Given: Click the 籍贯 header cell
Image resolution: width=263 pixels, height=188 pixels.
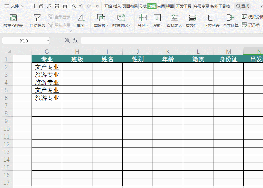Looking at the screenshot, I should click(x=198, y=59).
